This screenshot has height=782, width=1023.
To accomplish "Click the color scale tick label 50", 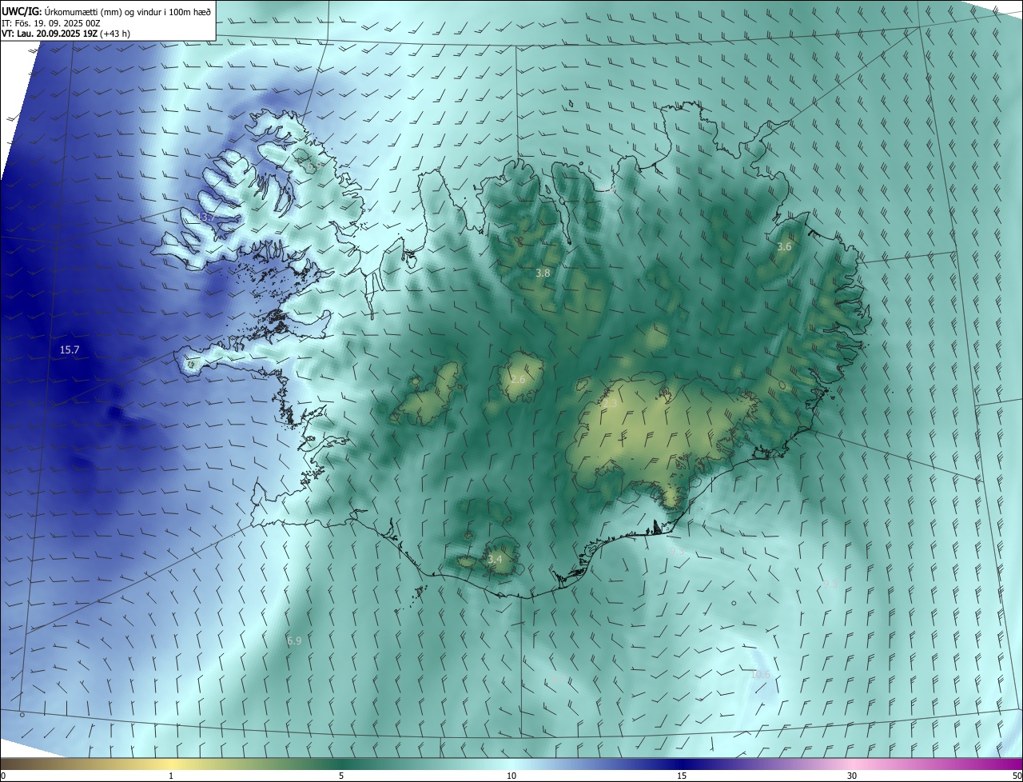I will coord(1017,776).
